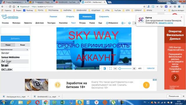Go to the Chrome home page icon
Screen dimensions: 186x105
(14, 7)
